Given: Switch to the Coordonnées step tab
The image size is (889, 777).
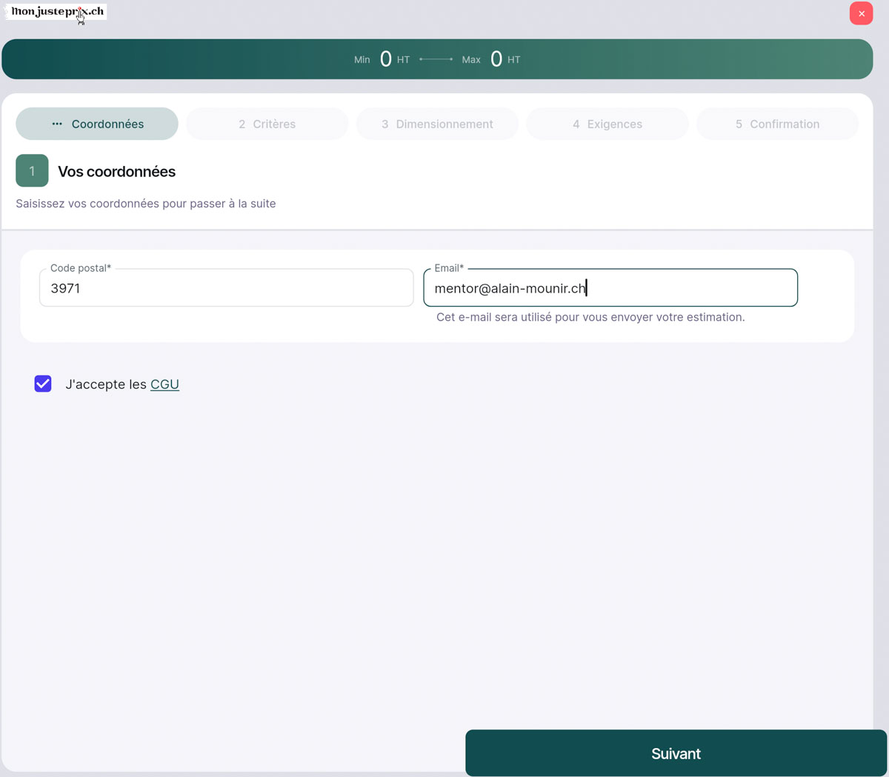Looking at the screenshot, I should pos(97,124).
